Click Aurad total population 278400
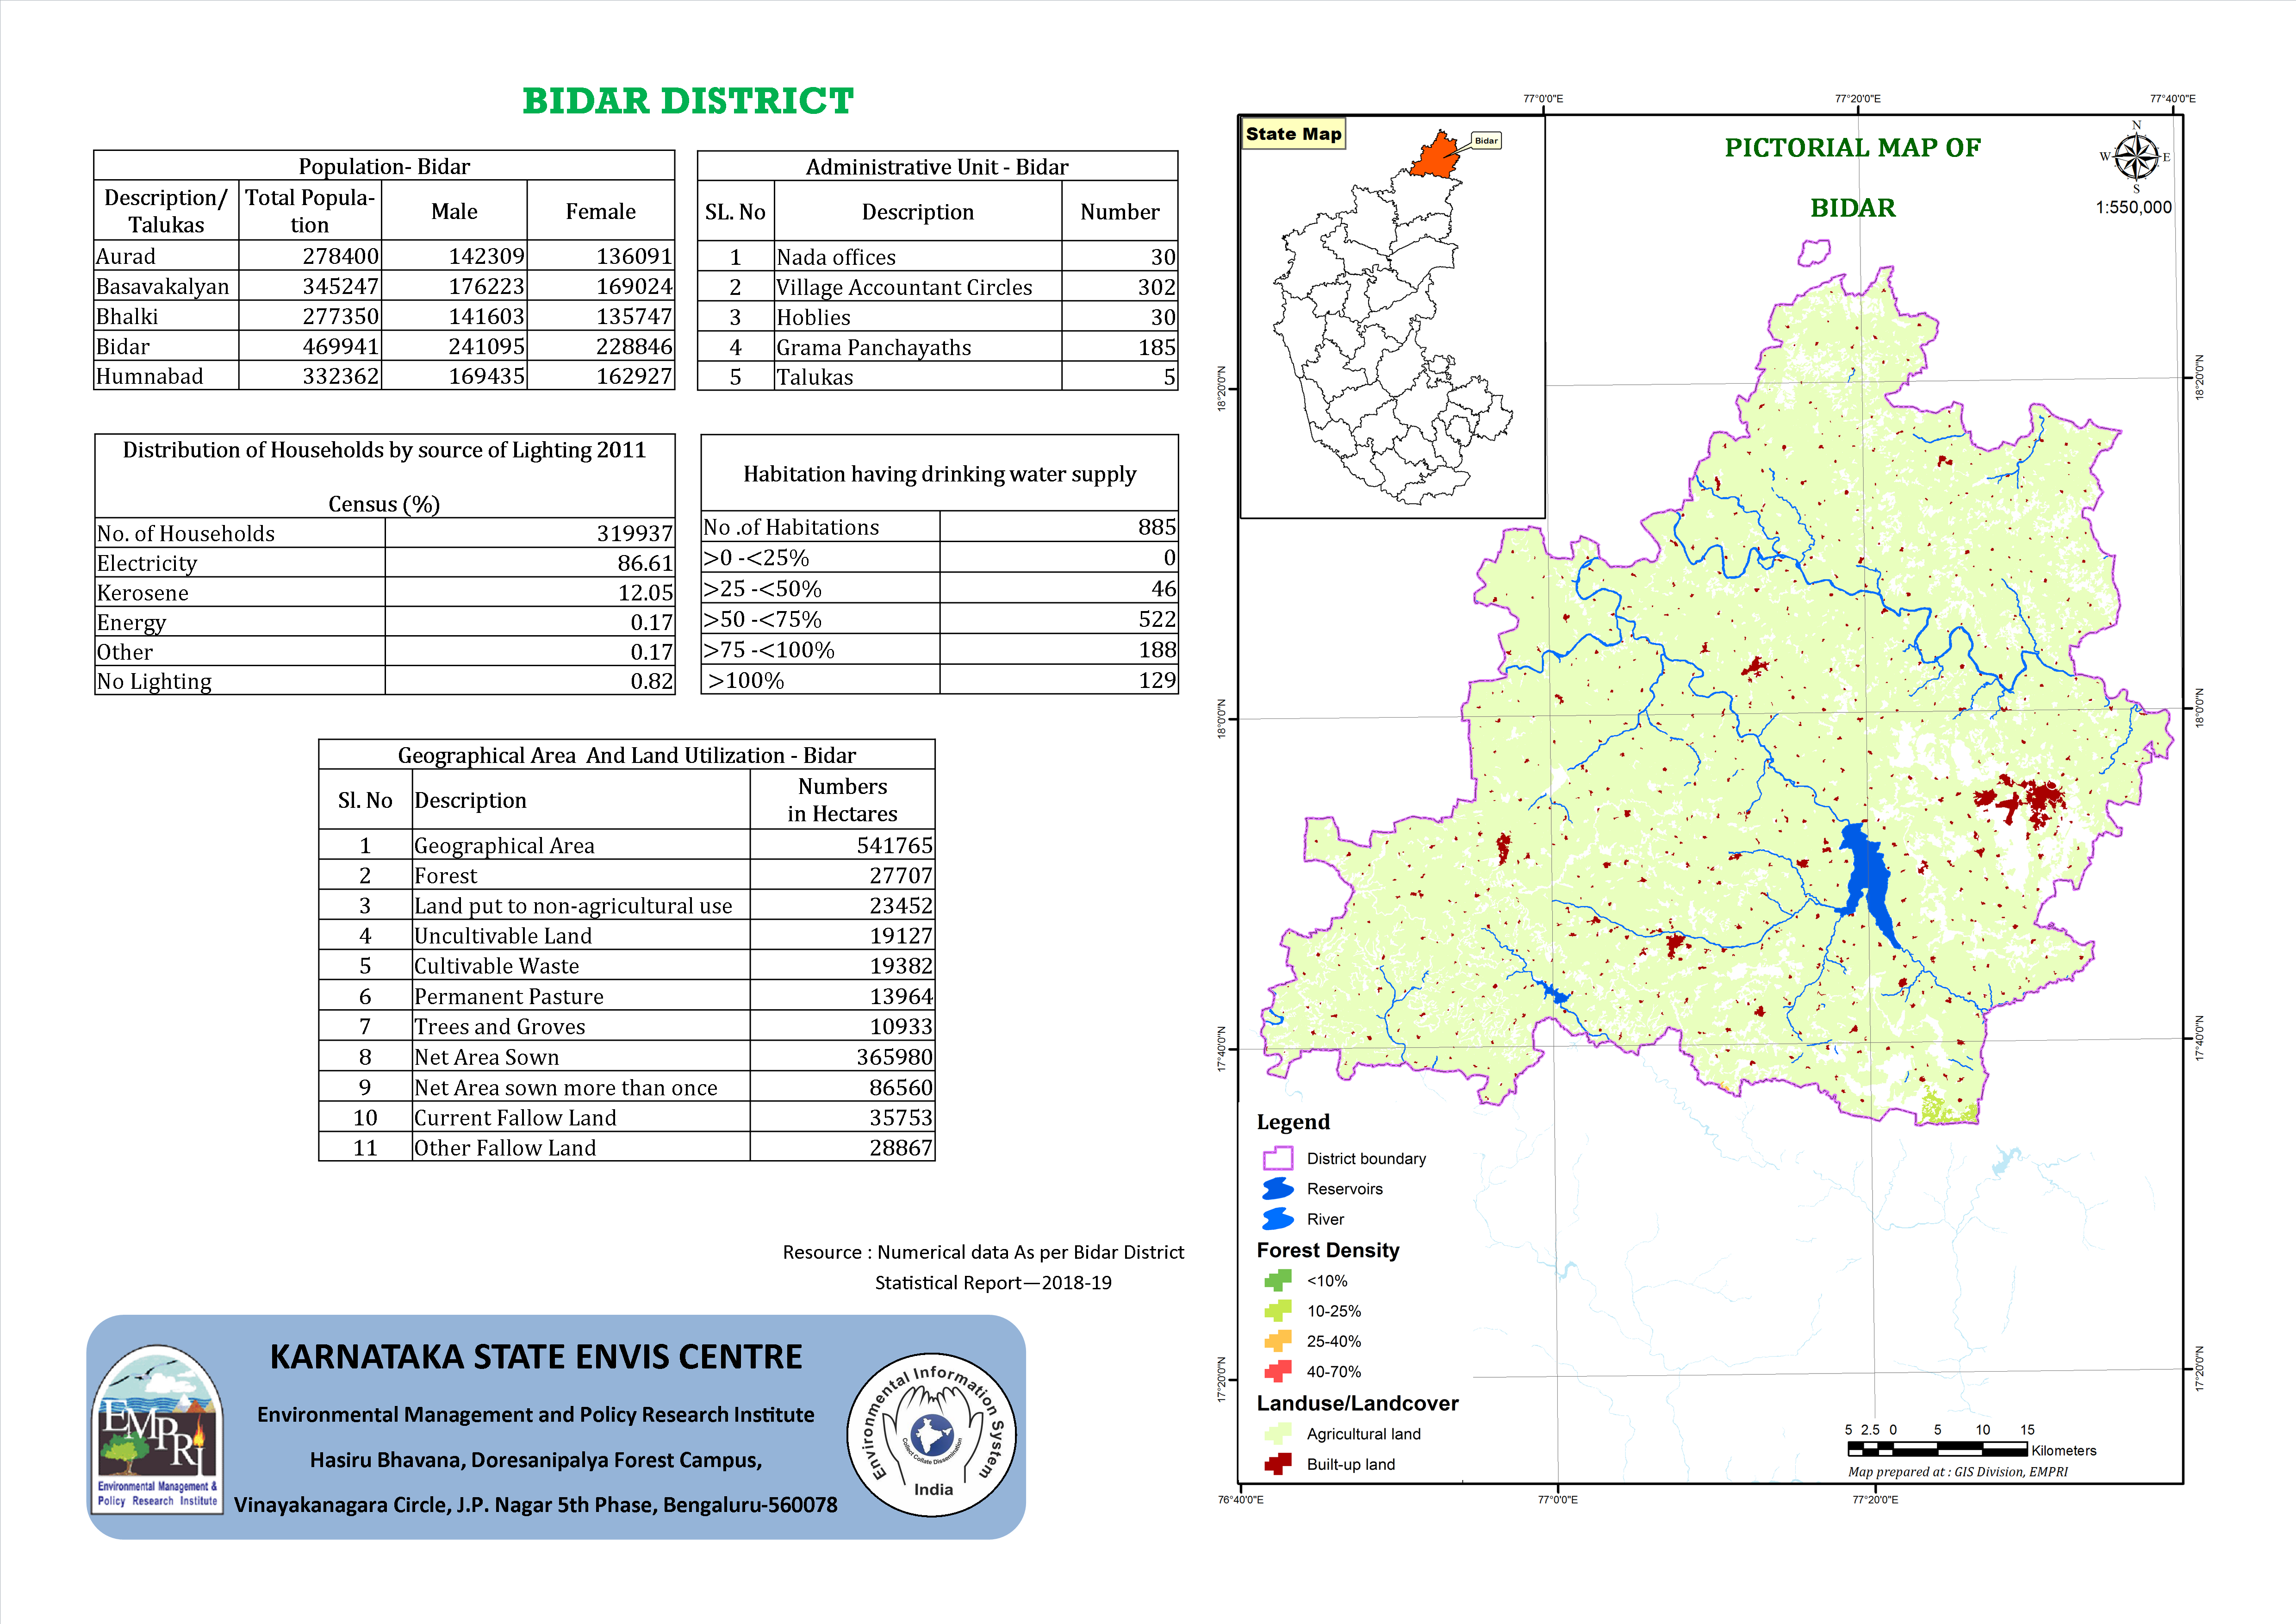The image size is (2296, 1624). point(341,256)
